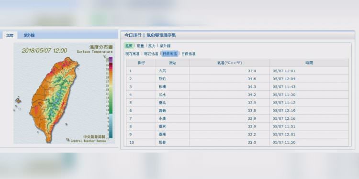Select the 溫度 ranking category tab
The height and width of the screenshot is (179, 359).
(129, 46)
